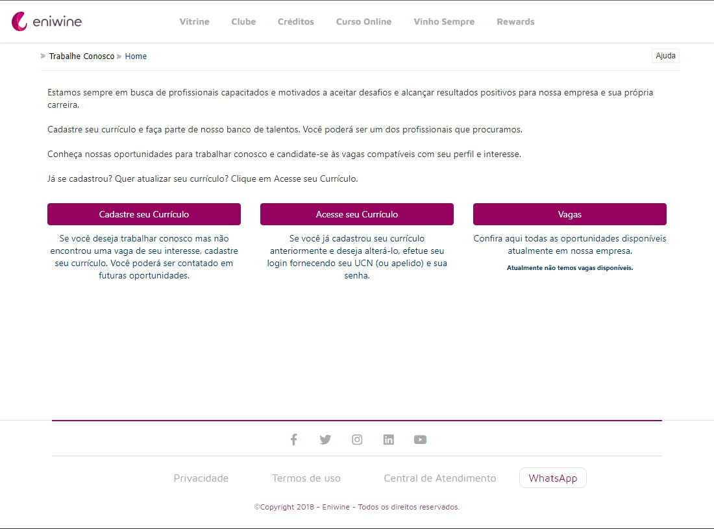Screen dimensions: 714x529
Task: Click the Home breadcrumb link
Action: pyautogui.click(x=136, y=56)
